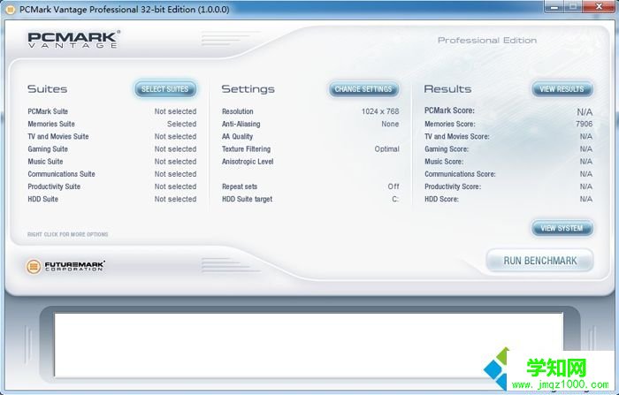
Task: Select the Communications Suite label
Action: (61, 174)
